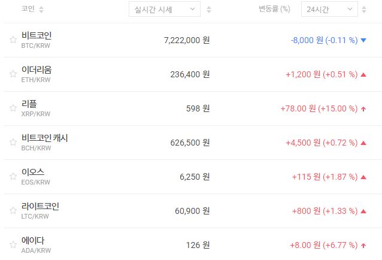Sort by the 코인 column arrows
382x260 pixels.
click(x=41, y=10)
